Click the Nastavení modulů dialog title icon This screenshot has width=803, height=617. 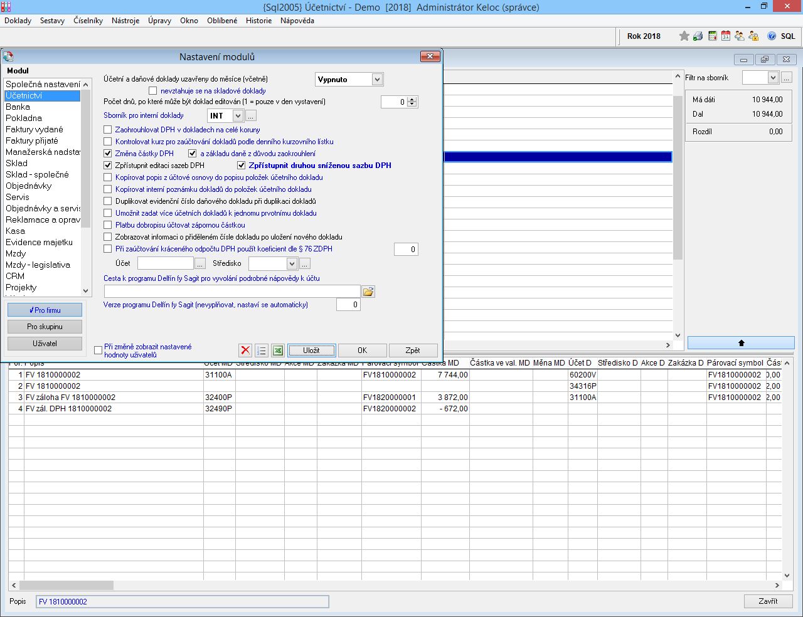coord(8,56)
